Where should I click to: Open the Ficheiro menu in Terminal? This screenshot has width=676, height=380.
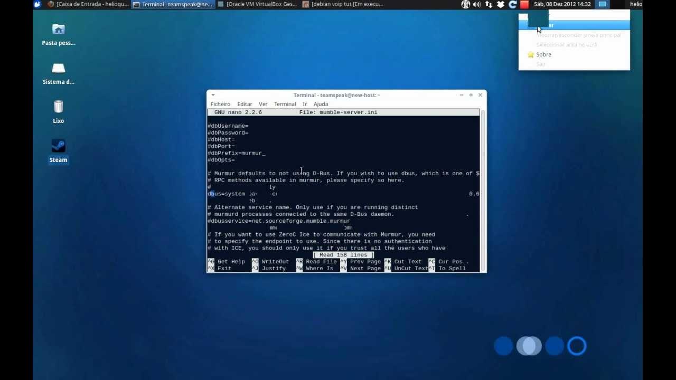(x=220, y=104)
